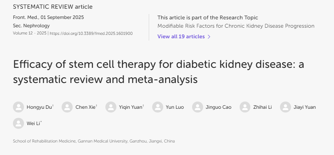This screenshot has width=334, height=155.
Task: Click Yiqin Yuan's avatar icon
Action: coord(111,107)
